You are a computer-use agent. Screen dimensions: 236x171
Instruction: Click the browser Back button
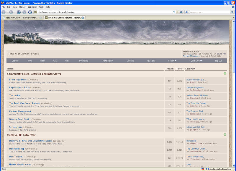click(4, 12)
